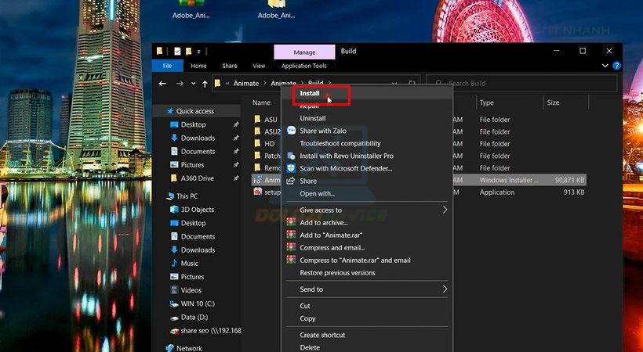Open the Adobe_Ani desktop folder icon
Image resolution: width=643 pixels, height=352 pixels.
(276, 5)
